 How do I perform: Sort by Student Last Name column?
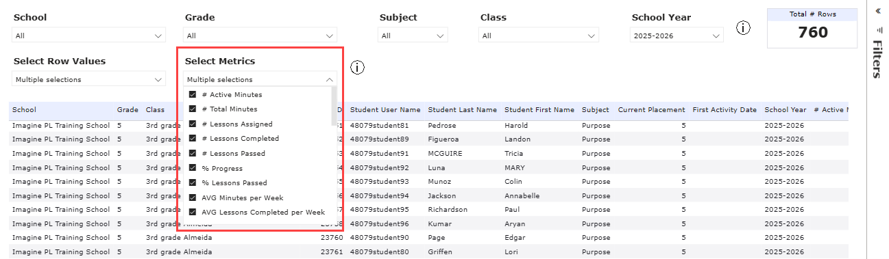click(x=462, y=109)
